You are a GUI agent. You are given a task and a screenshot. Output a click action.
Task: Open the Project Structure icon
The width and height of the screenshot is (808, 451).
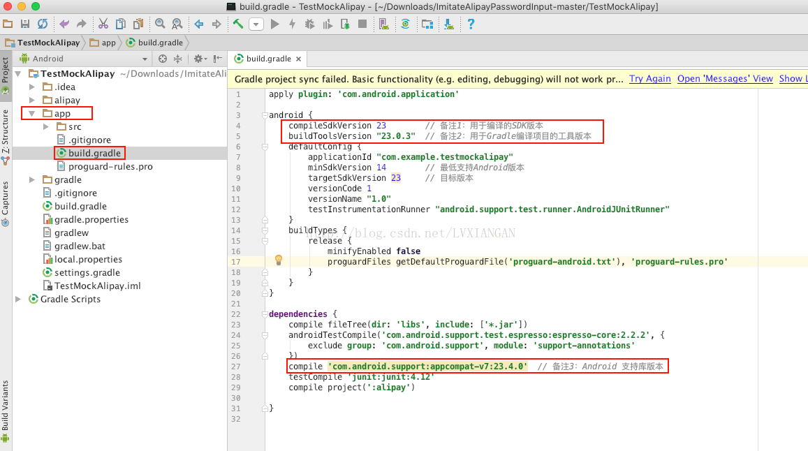[x=427, y=24]
